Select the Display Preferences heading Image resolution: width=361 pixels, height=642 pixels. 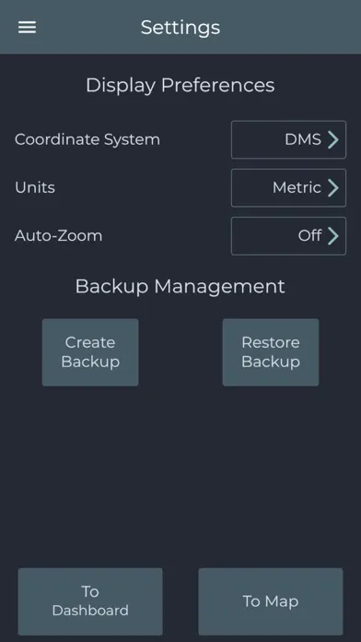[x=180, y=86]
